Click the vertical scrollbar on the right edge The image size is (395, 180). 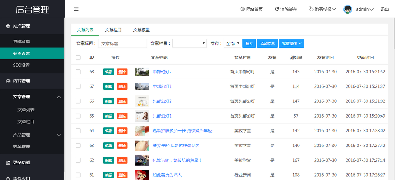click(393, 99)
